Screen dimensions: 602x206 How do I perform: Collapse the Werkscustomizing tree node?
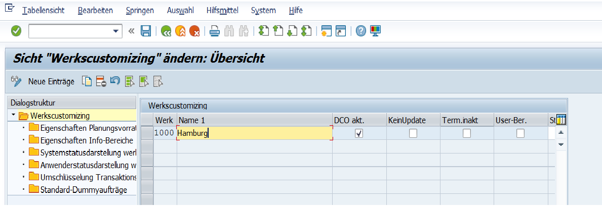(x=13, y=116)
